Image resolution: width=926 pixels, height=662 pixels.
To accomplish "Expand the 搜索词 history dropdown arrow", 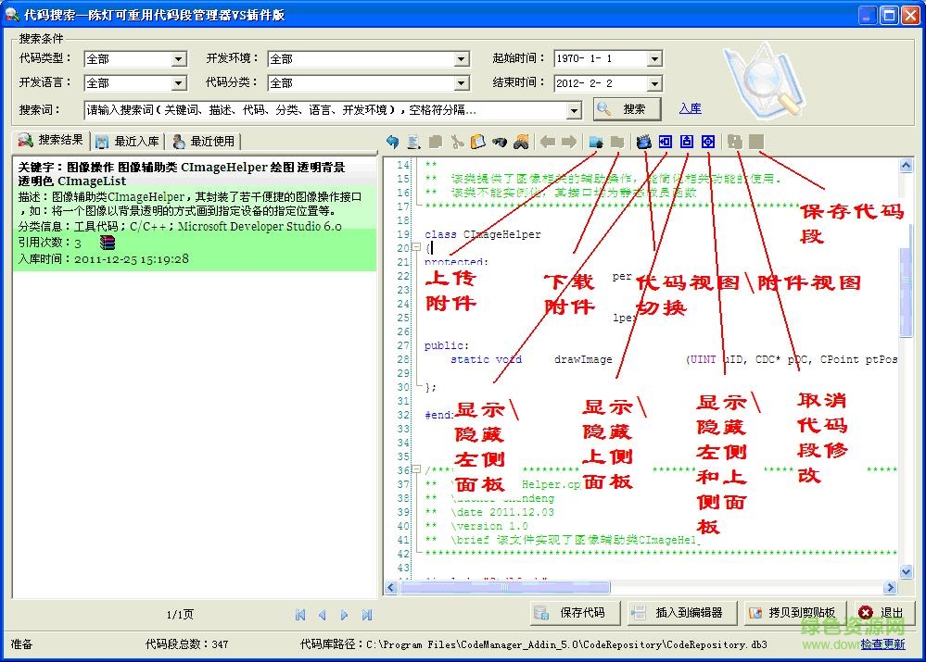I will [574, 110].
